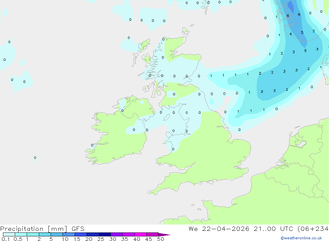Click the "Precipitation [mm]" title text
This screenshot has height=241, width=329.
34,229
